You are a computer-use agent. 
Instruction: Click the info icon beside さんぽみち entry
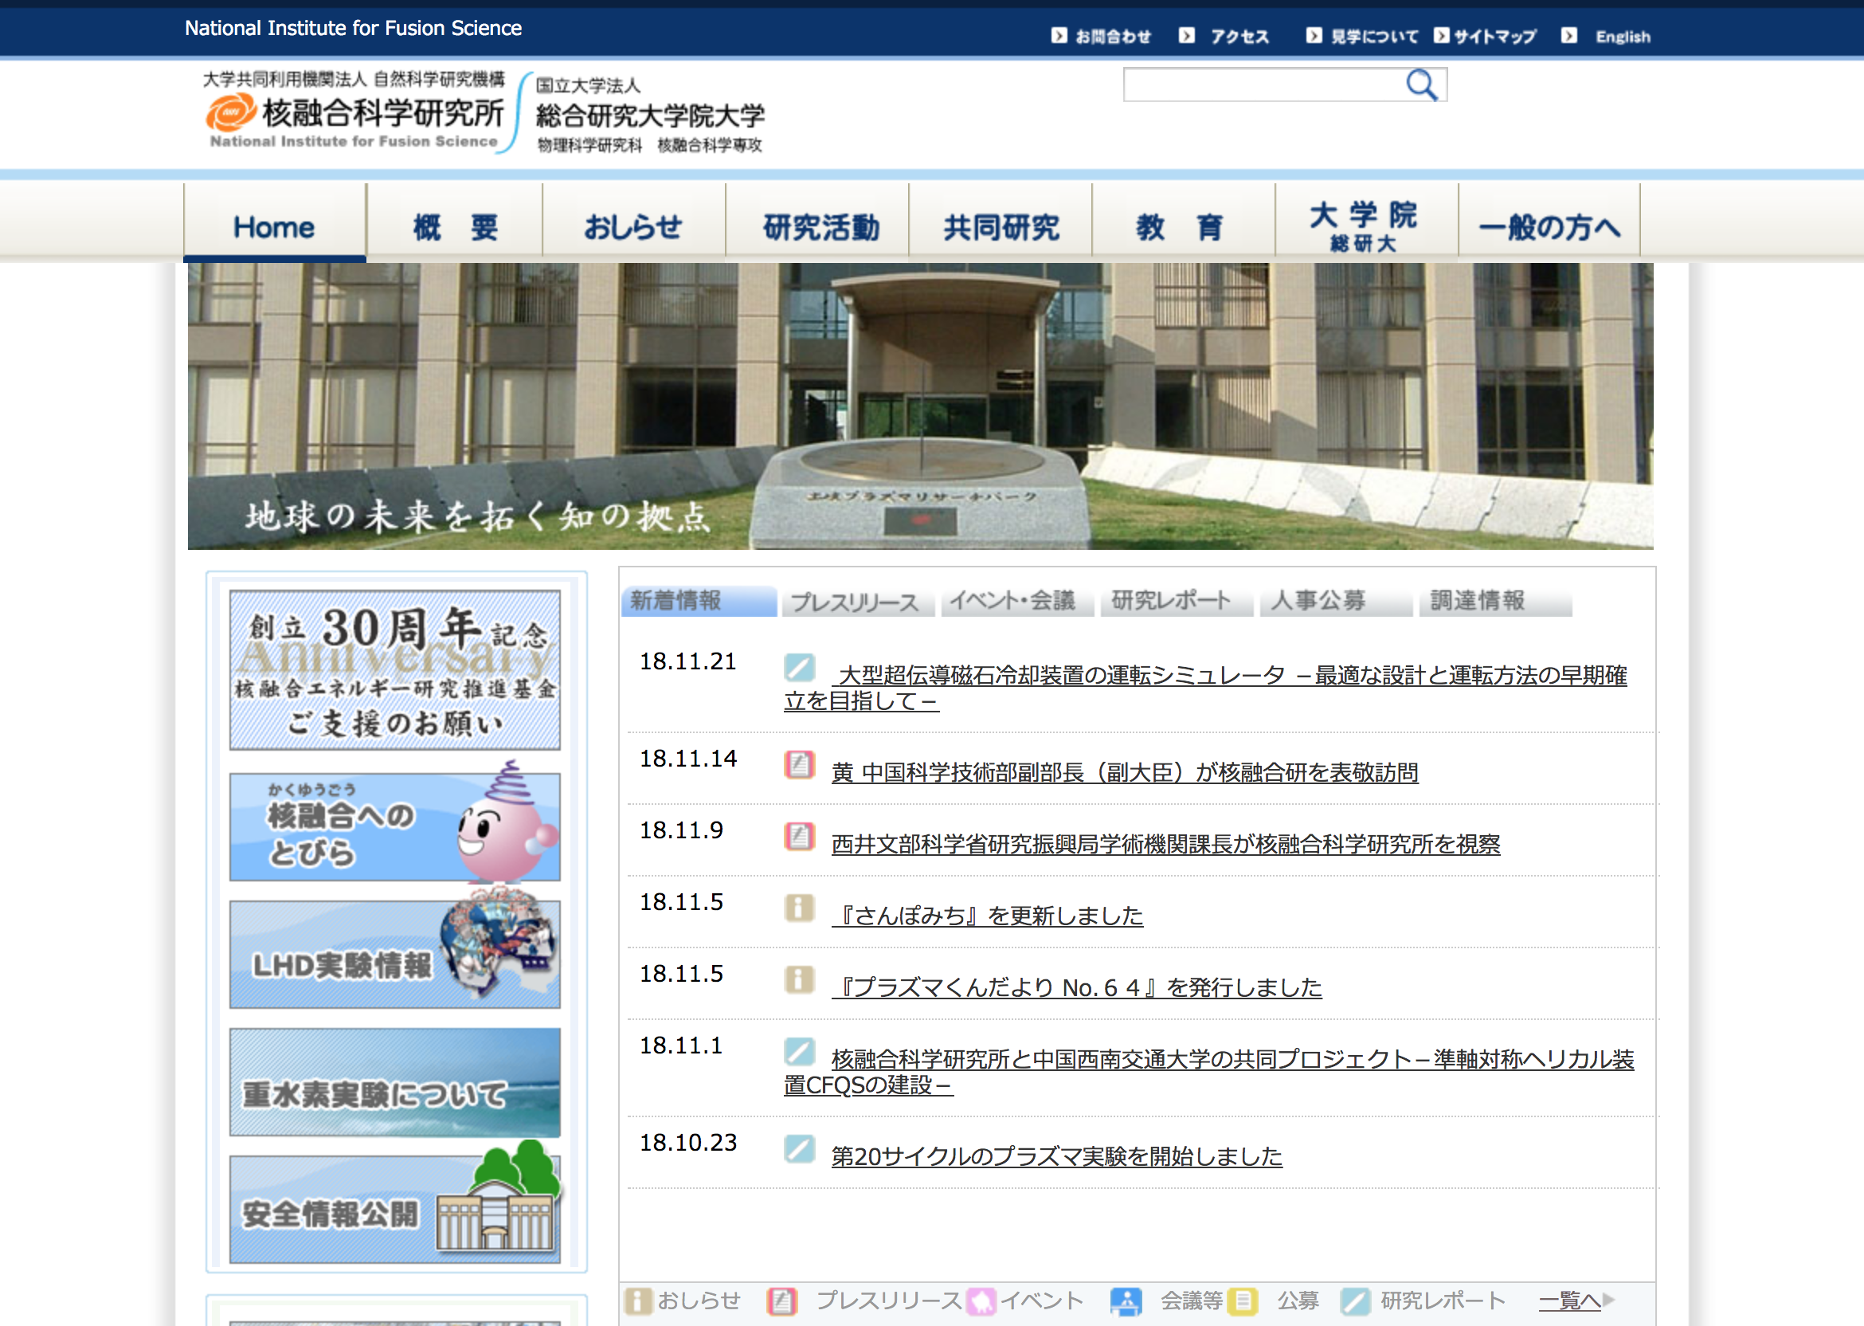point(799,908)
